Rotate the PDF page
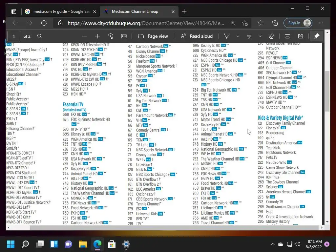 point(111,36)
